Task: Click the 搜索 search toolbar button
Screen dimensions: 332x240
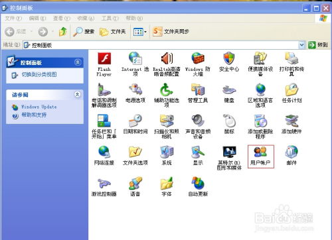Action: 84,32
